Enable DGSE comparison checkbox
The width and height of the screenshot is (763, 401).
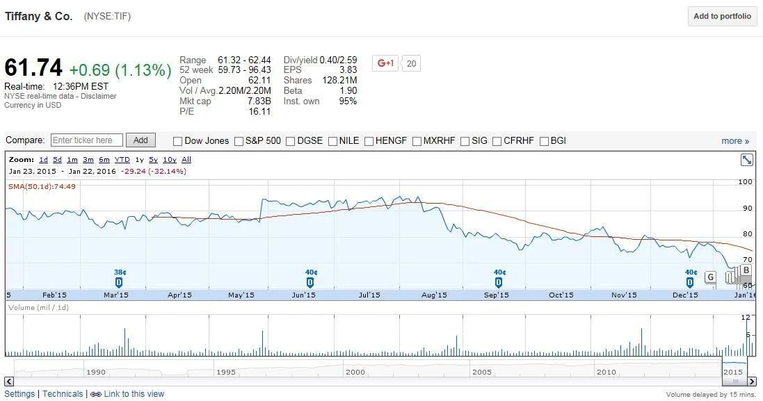click(x=291, y=141)
